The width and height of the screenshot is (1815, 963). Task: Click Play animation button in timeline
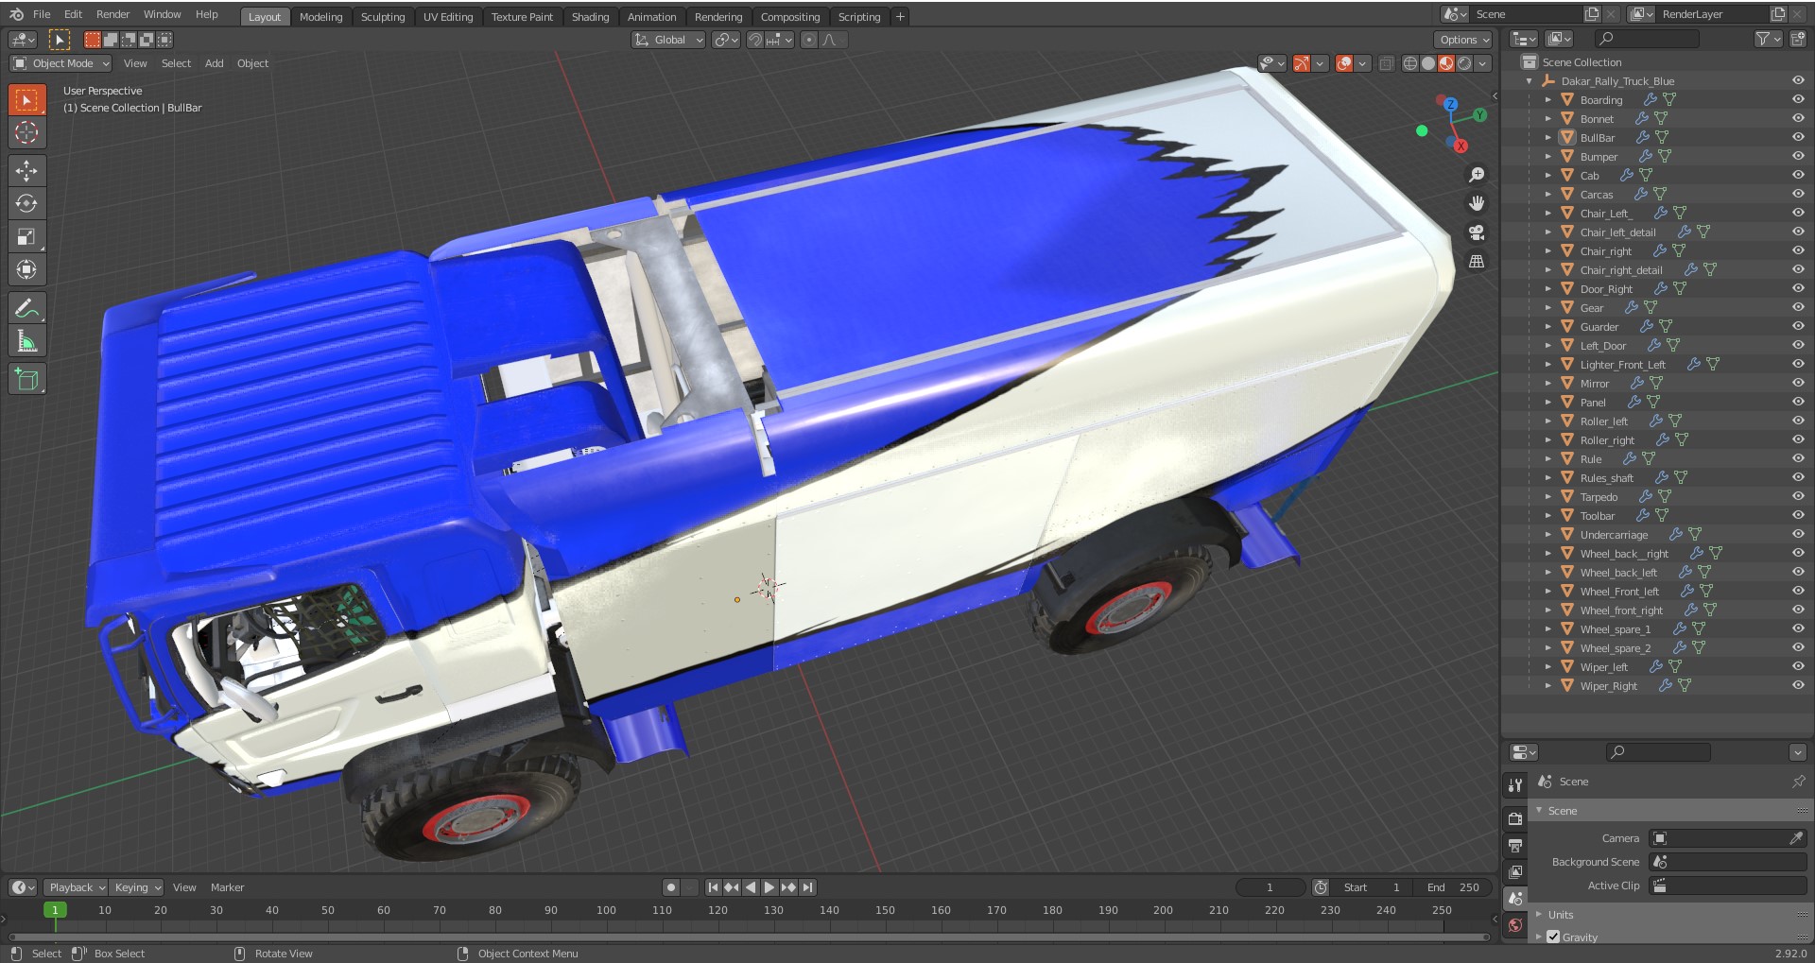pos(769,887)
